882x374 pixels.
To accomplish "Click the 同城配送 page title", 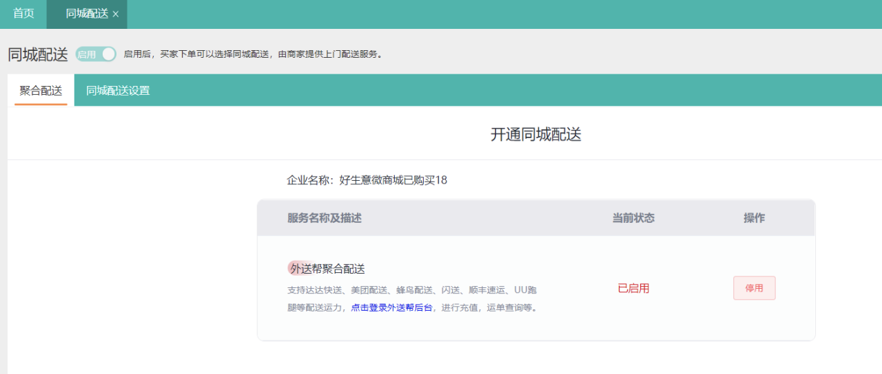I will tap(38, 55).
